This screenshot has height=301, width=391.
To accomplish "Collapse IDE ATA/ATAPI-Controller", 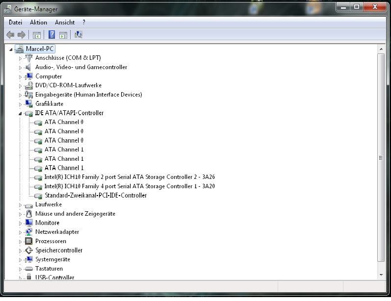I will click(x=20, y=113).
